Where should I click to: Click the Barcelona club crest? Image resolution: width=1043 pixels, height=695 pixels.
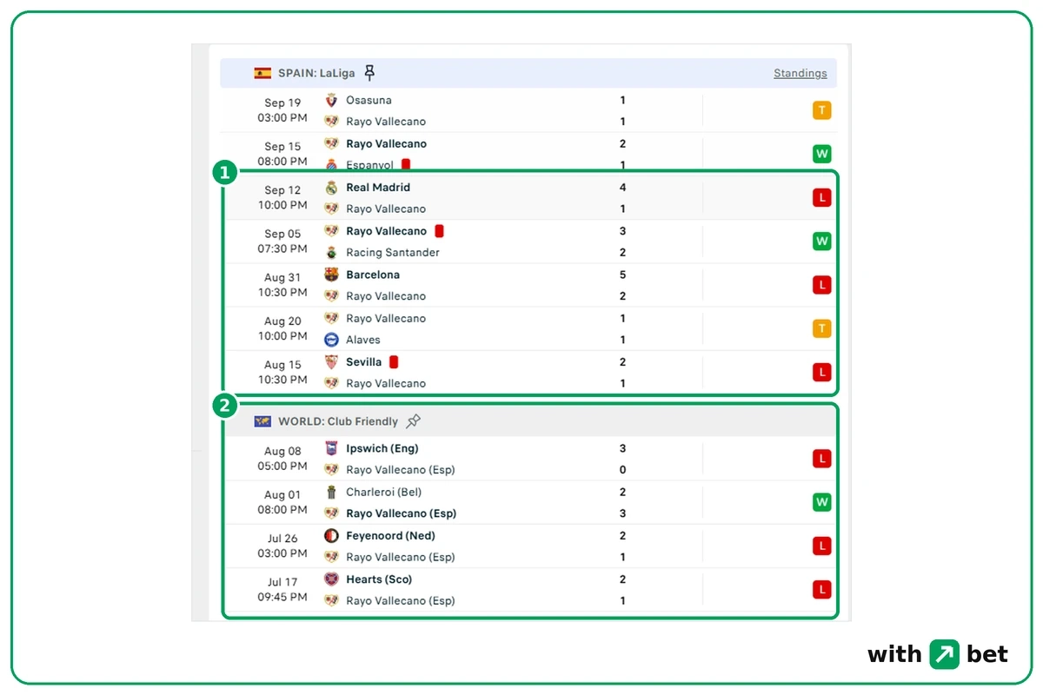331,275
